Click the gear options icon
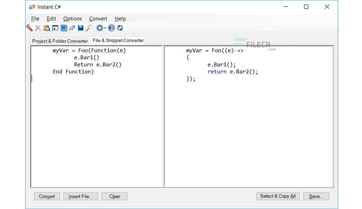362x209 pixels. (100, 28)
